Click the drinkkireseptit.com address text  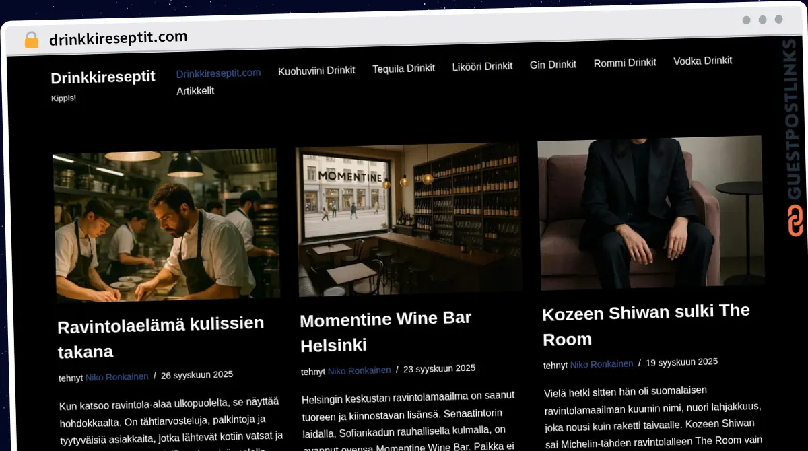[x=119, y=38]
